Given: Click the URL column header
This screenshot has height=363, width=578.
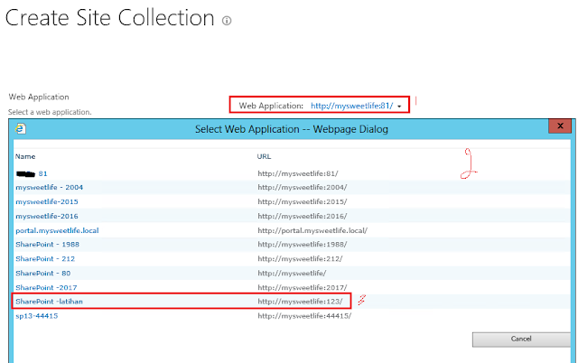Looking at the screenshot, I should click(x=264, y=156).
